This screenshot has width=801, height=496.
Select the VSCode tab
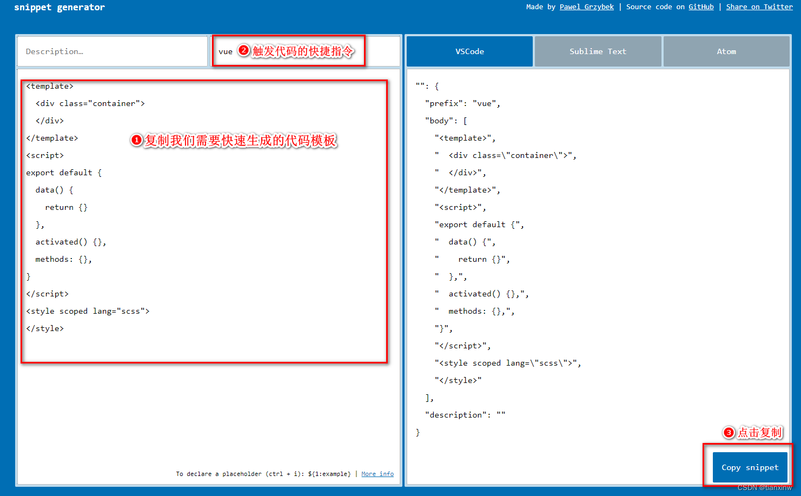(x=469, y=51)
